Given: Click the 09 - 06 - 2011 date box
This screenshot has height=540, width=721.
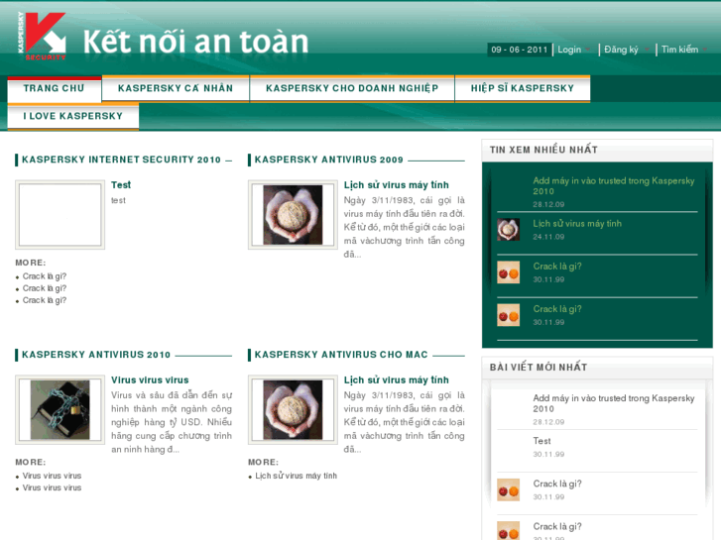Looking at the screenshot, I should coord(519,50).
